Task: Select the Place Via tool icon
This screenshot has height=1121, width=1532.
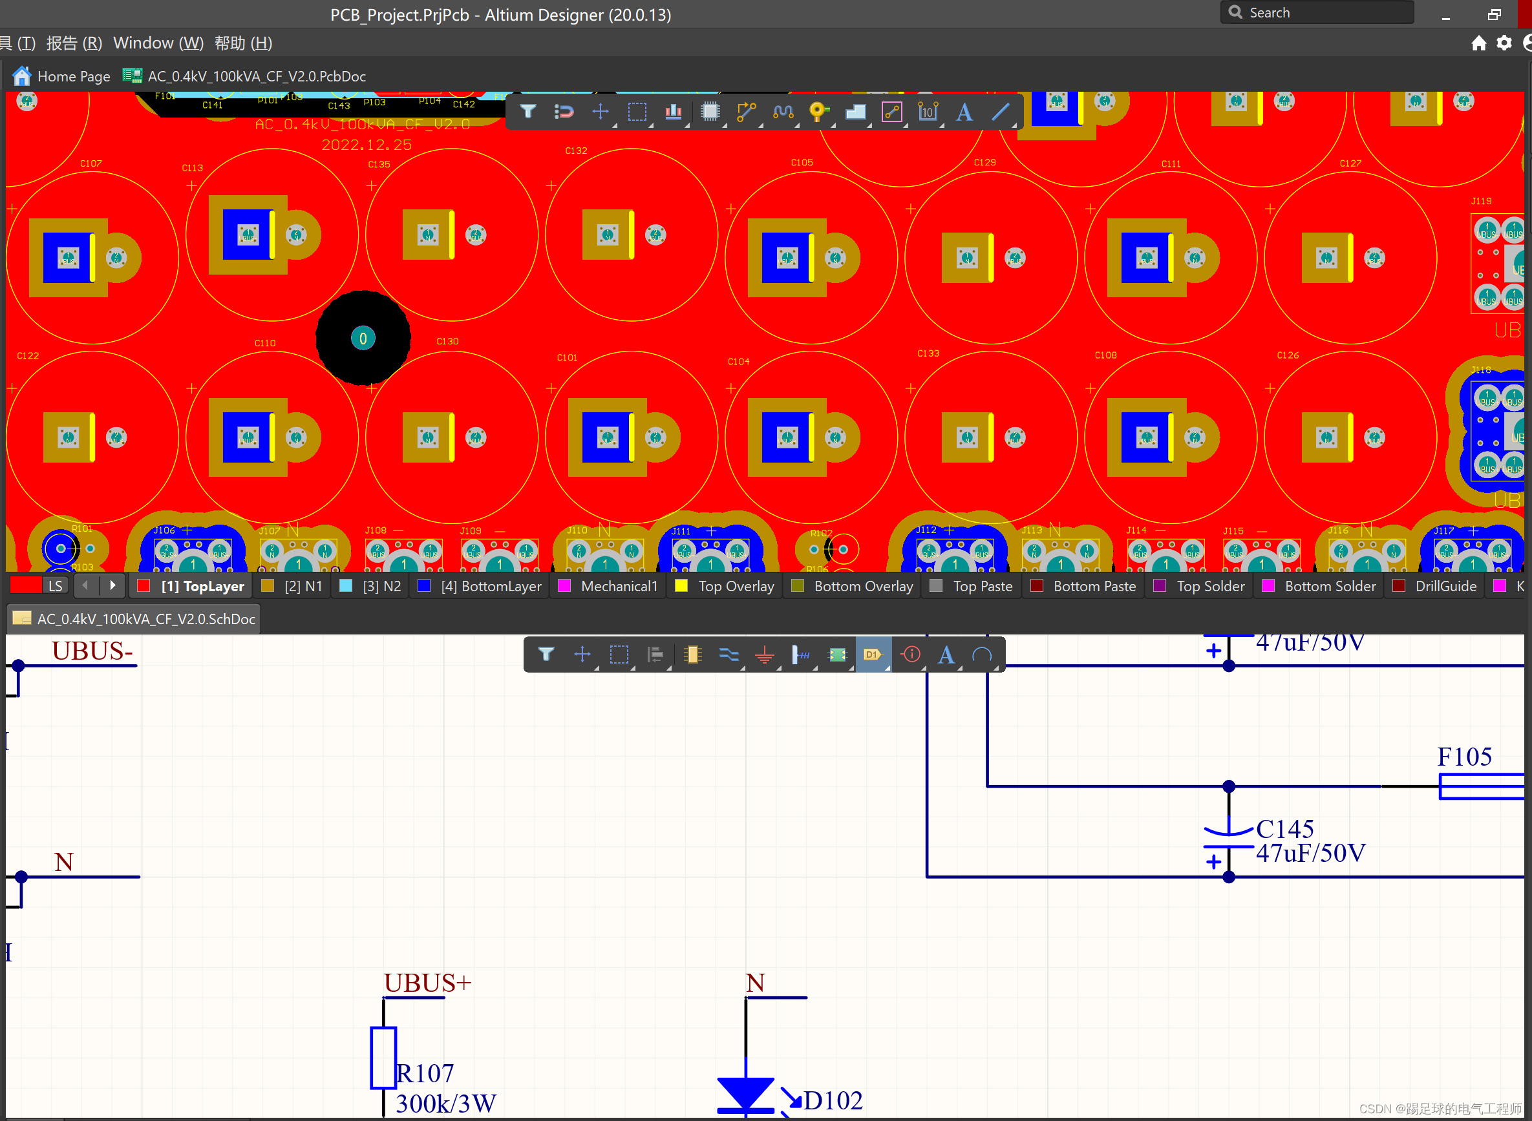Action: [x=818, y=111]
